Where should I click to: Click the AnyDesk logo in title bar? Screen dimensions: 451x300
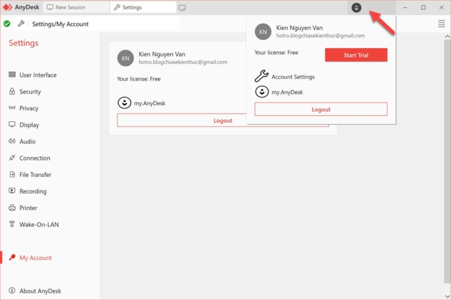[8, 8]
